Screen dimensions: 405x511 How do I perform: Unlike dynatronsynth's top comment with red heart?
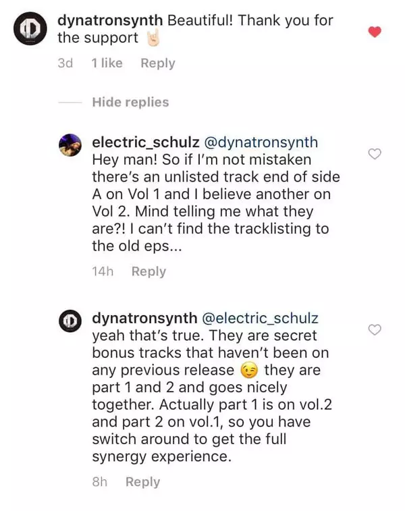pyautogui.click(x=375, y=32)
